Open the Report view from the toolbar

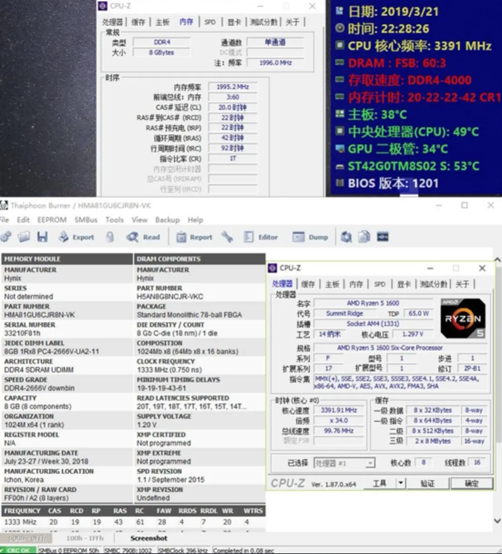tap(194, 237)
